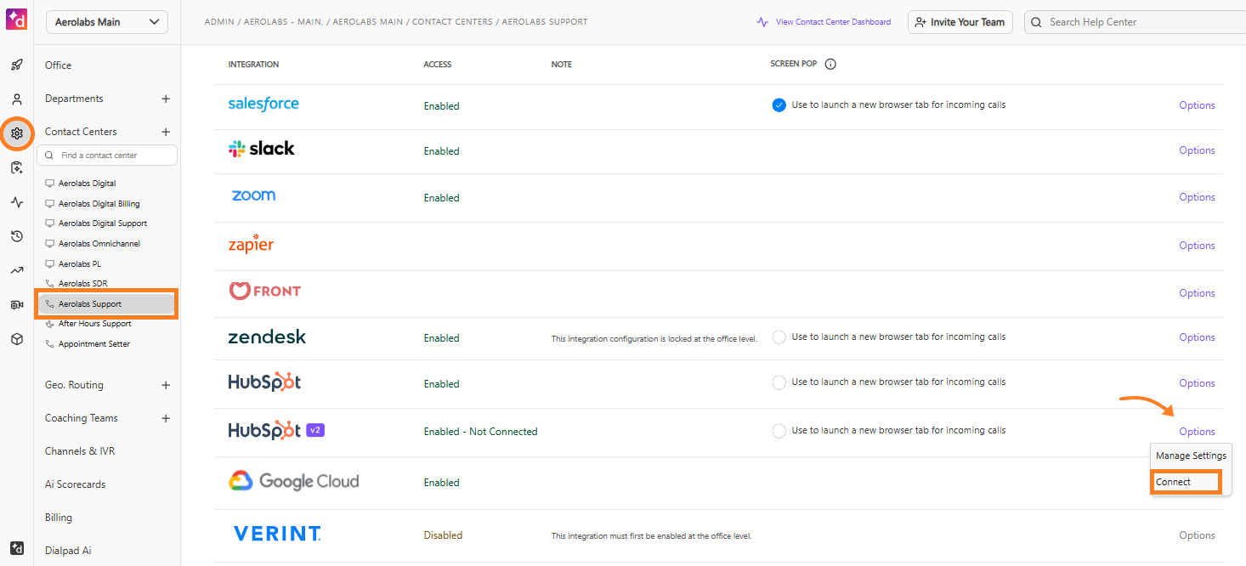1246x566 pixels.
Task: Select Aerolabs Digital Billing contact center
Action: (x=99, y=204)
